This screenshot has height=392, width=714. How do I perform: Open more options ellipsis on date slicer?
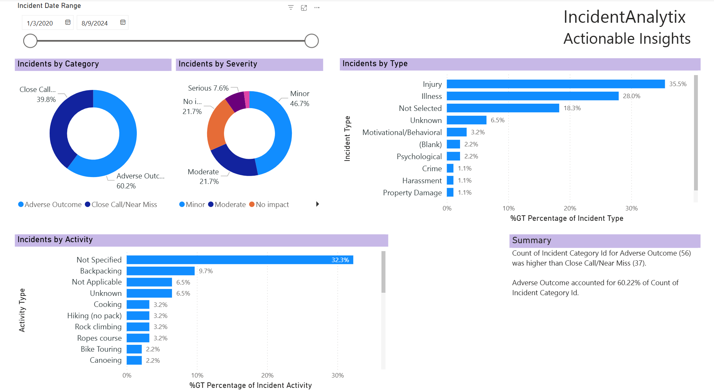pos(317,8)
